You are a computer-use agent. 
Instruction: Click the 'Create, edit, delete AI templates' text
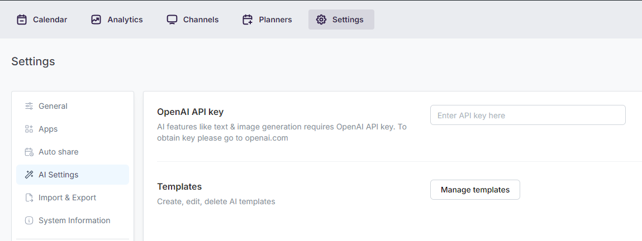(x=216, y=201)
